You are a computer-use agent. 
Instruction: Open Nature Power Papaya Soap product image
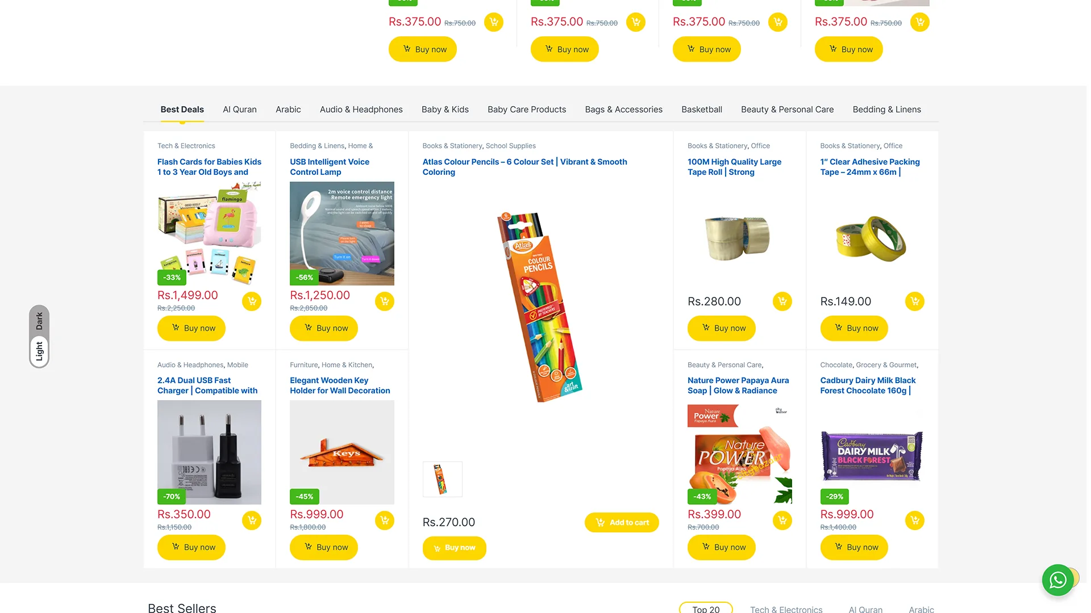739,453
